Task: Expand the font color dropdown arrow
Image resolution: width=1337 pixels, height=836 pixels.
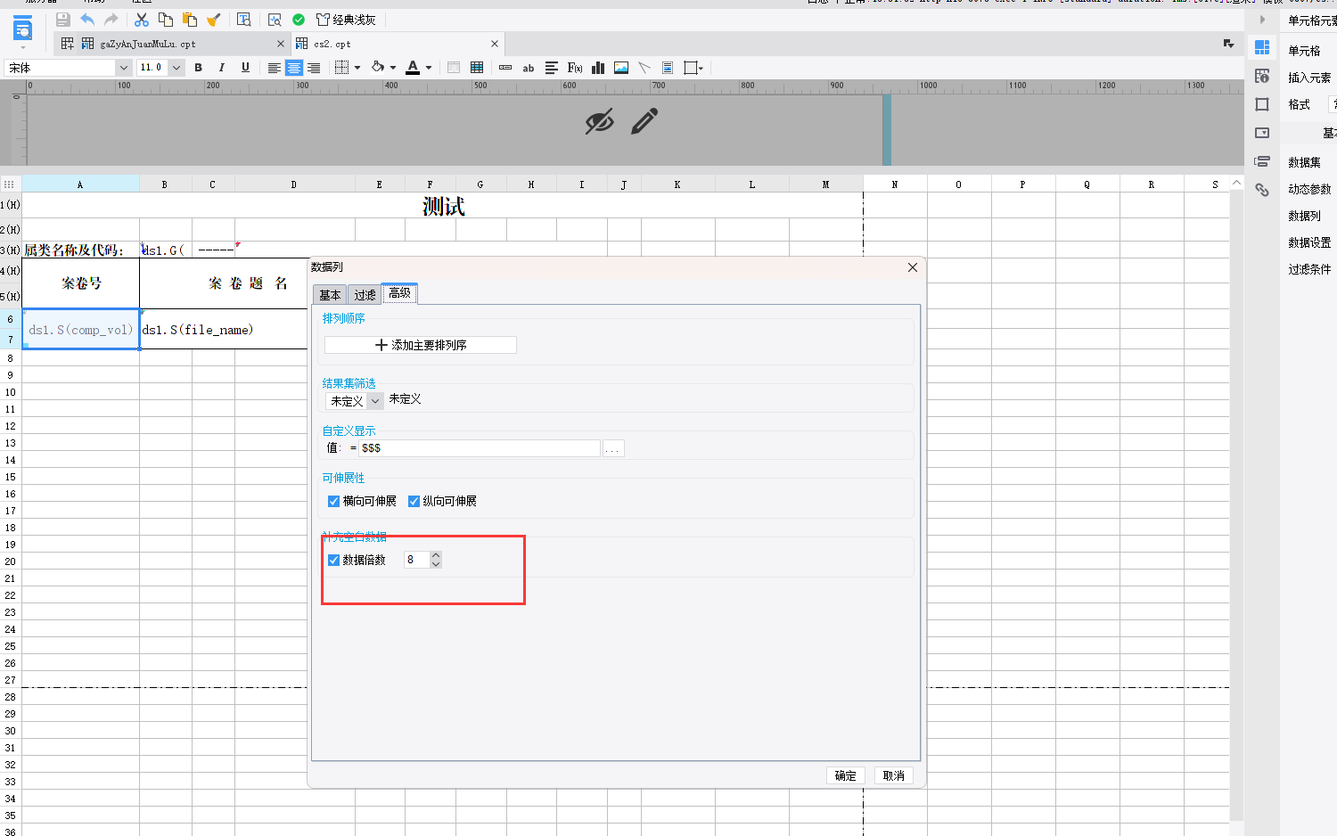Action: point(429,68)
